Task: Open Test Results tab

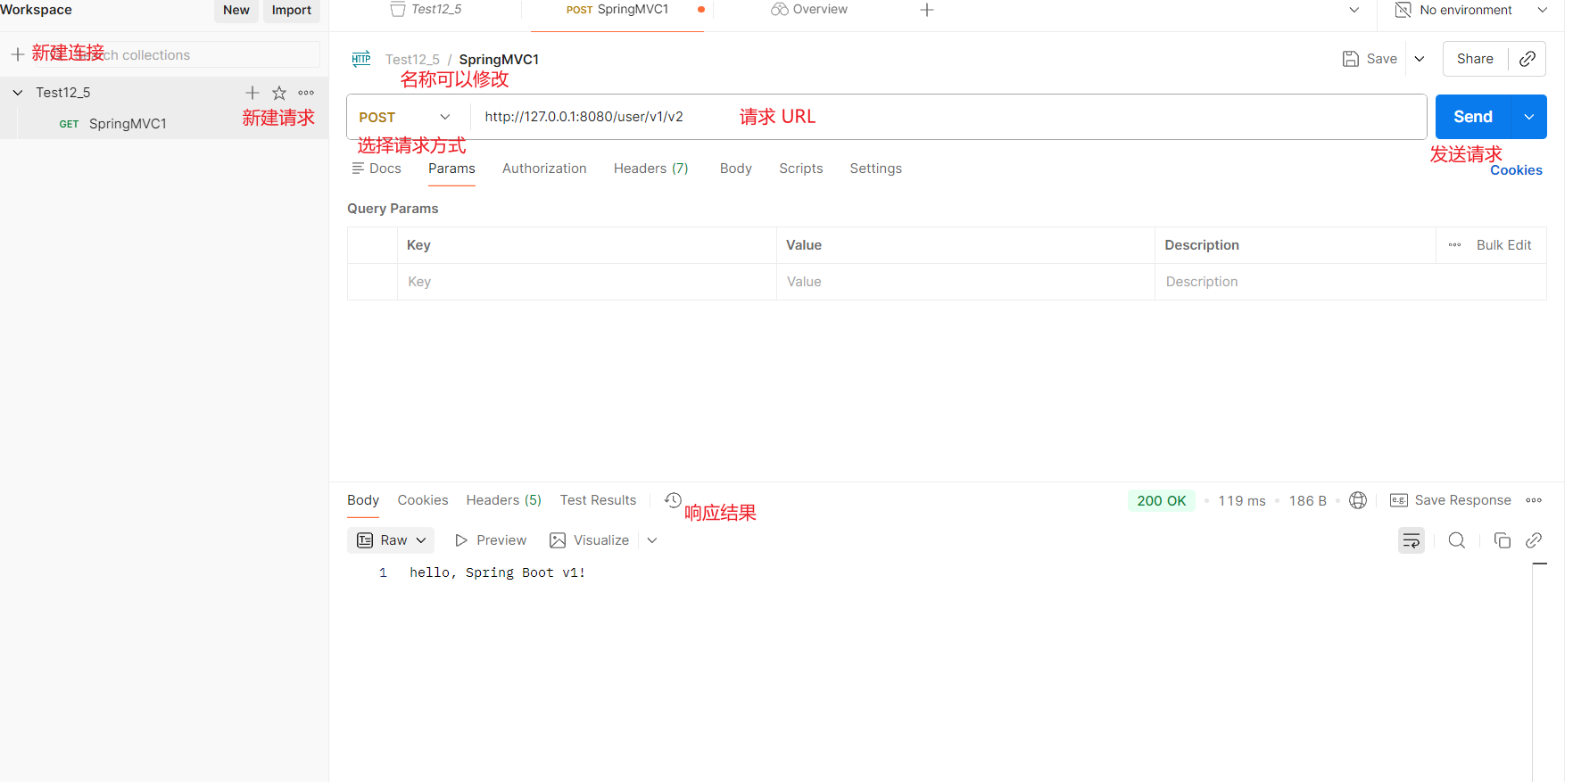Action: click(x=599, y=500)
